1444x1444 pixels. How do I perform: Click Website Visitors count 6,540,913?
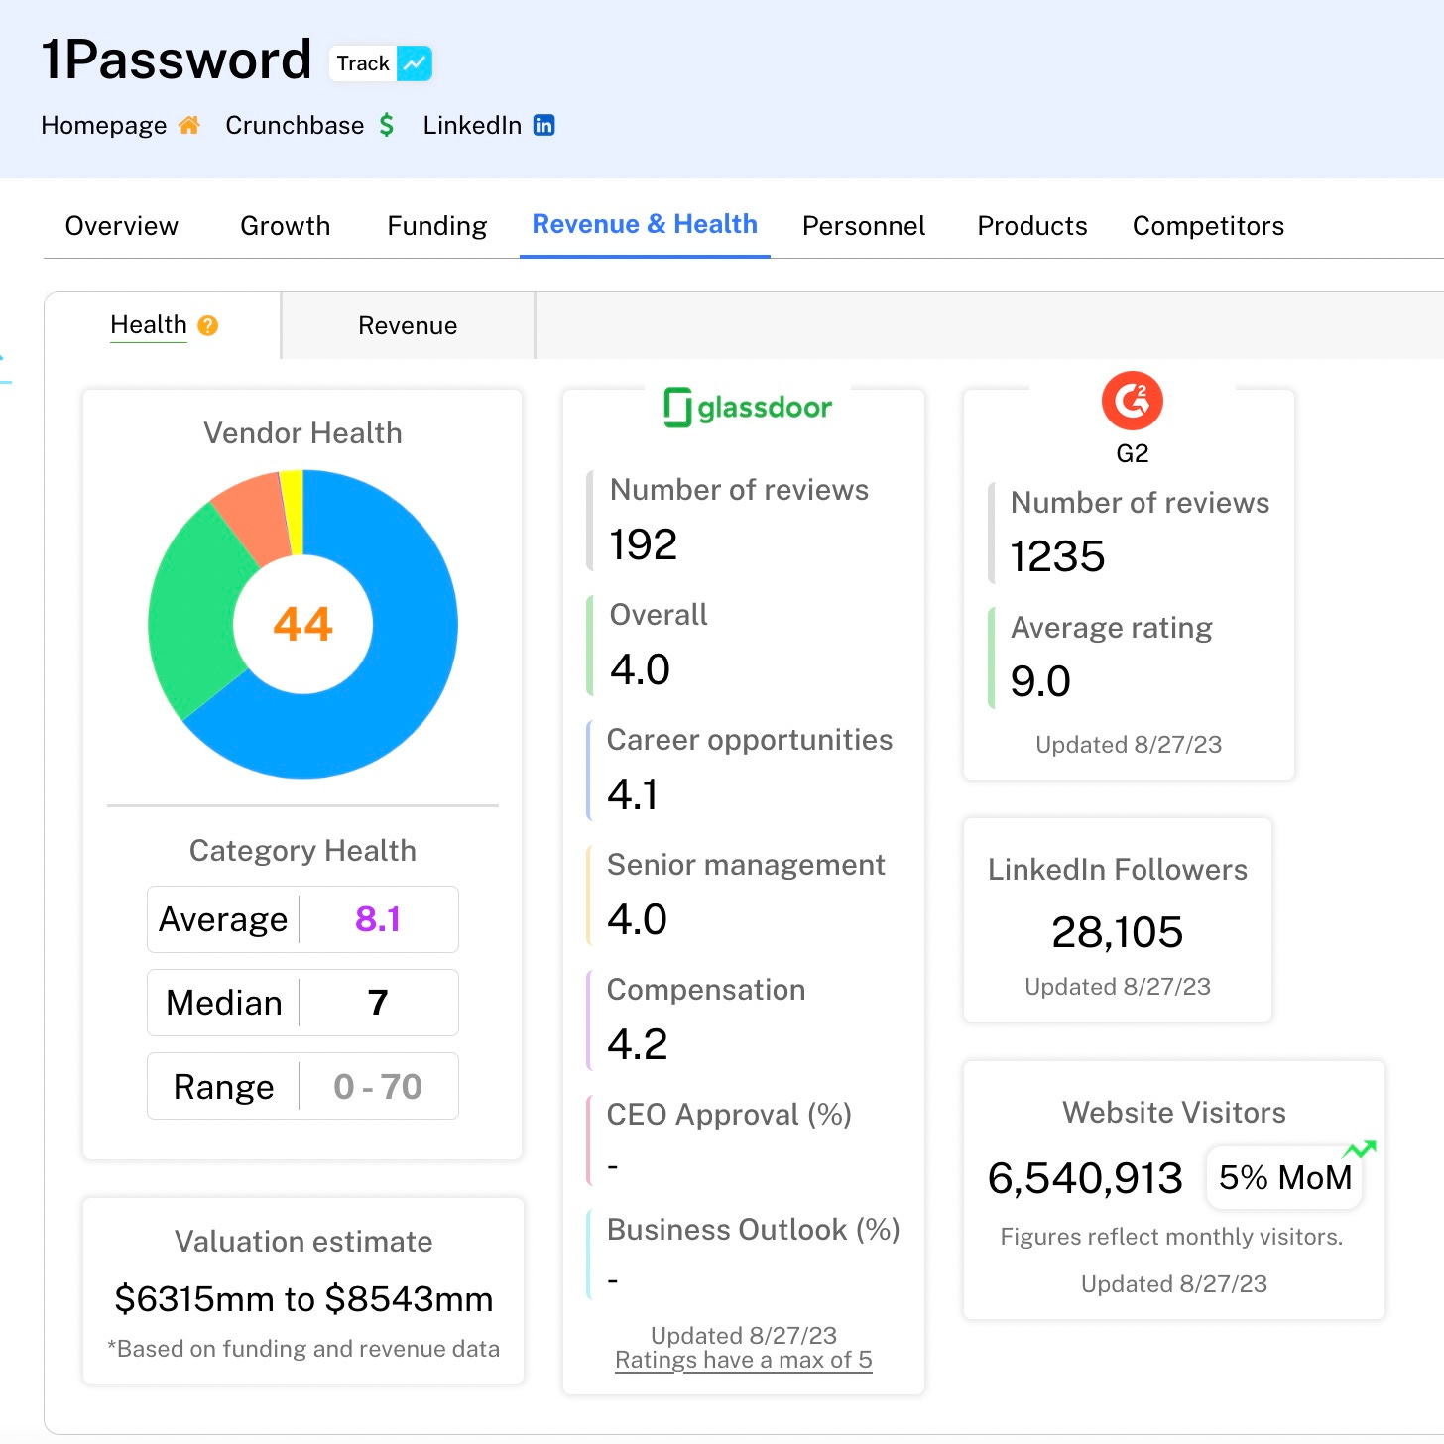pos(1085,1178)
